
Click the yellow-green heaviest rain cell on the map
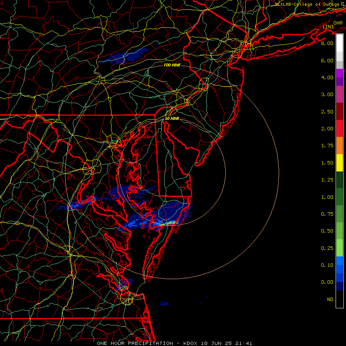click(x=172, y=223)
